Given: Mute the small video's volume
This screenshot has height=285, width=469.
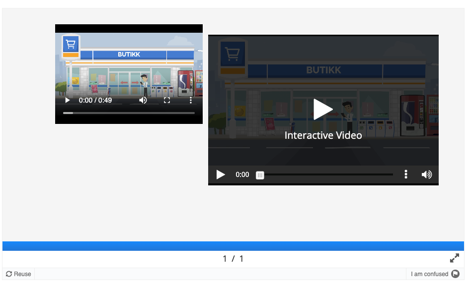Looking at the screenshot, I should [143, 100].
